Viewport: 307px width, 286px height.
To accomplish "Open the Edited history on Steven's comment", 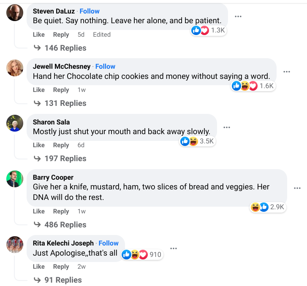I will click(x=102, y=35).
